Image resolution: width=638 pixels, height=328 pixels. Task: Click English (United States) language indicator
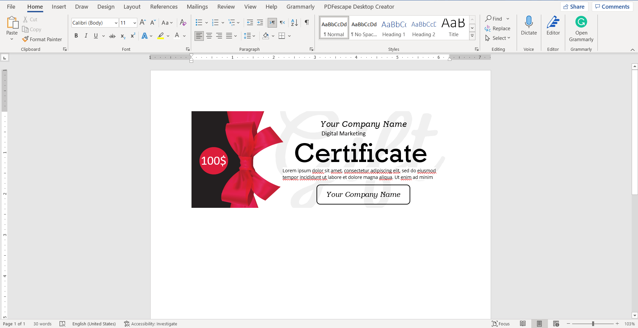(94, 324)
